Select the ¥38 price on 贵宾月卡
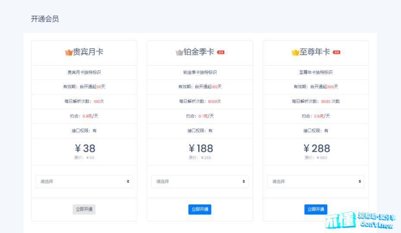Image resolution: width=401 pixels, height=233 pixels. tap(85, 148)
